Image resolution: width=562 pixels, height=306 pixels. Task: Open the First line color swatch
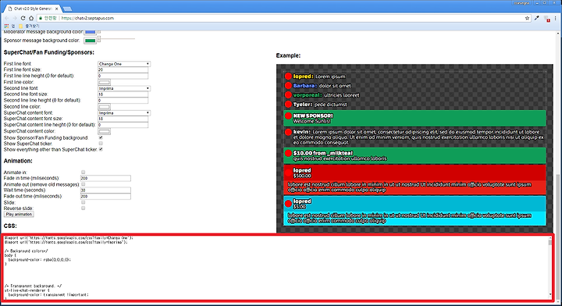(105, 83)
